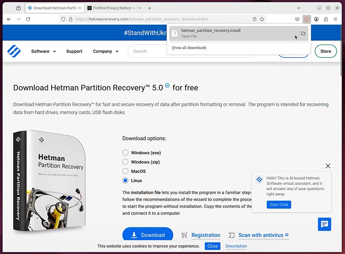This screenshot has height=254, width=345.
Task: Show downloaded file in folder icon
Action: [303, 33]
